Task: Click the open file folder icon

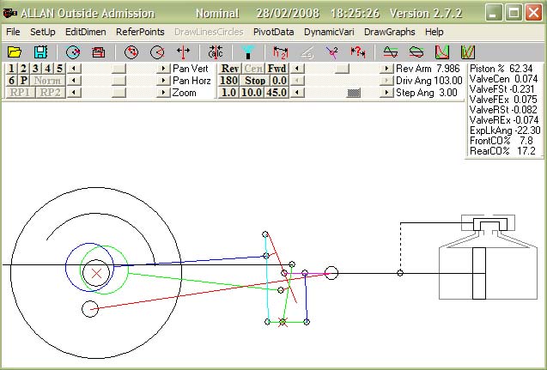Action: pos(15,52)
